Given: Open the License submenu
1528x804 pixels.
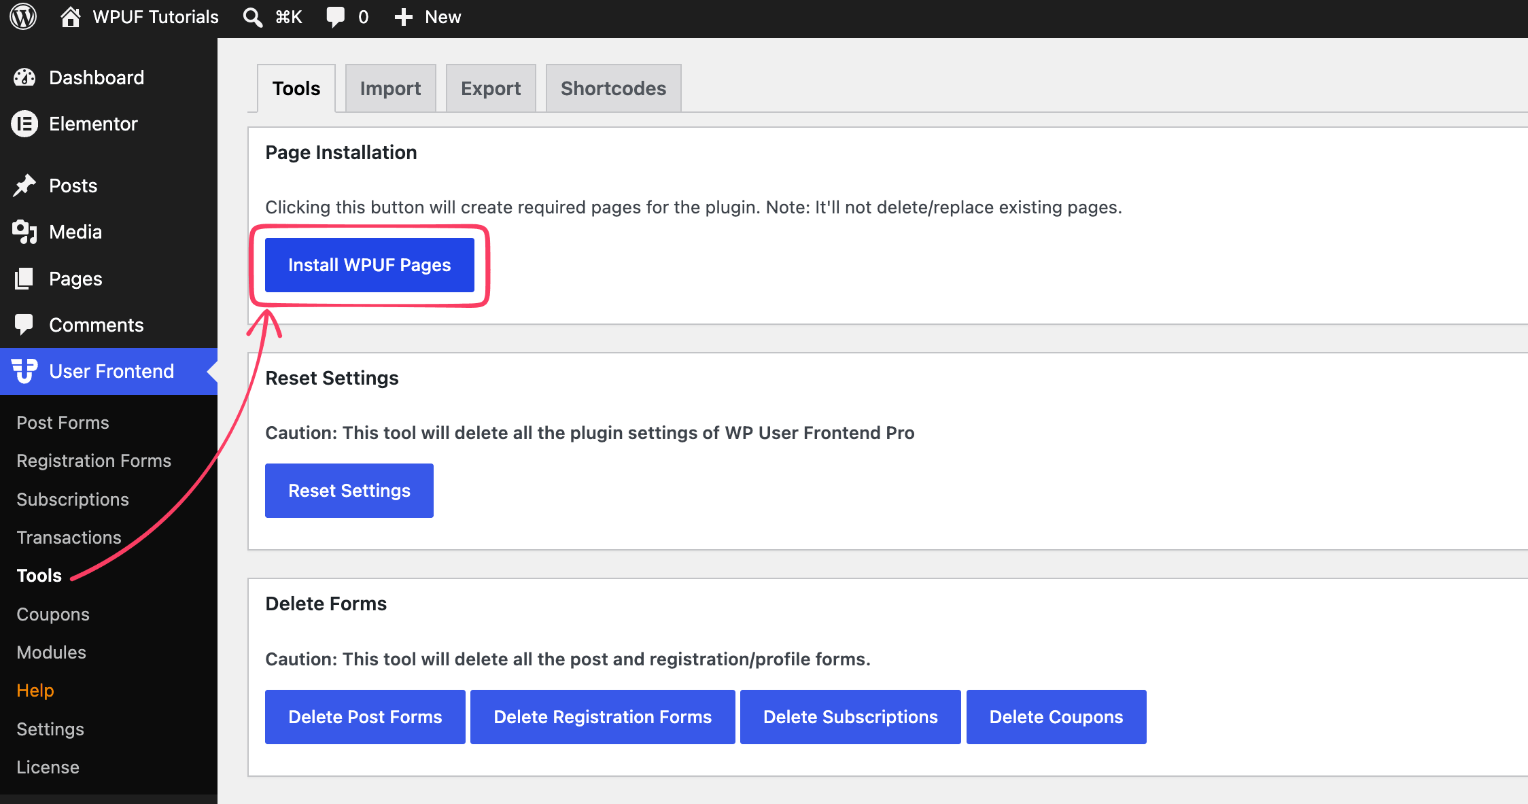Looking at the screenshot, I should [x=48, y=767].
